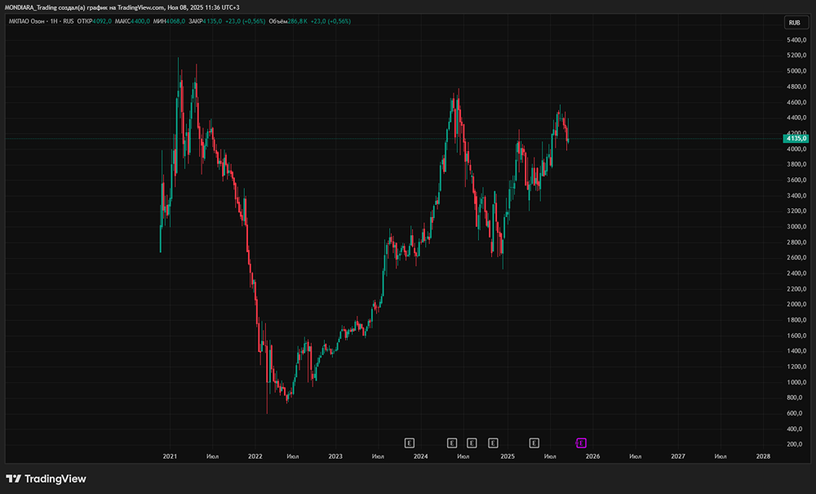The width and height of the screenshot is (816, 494).
Task: Click the earnings marker just before 2025
Action: (493, 443)
